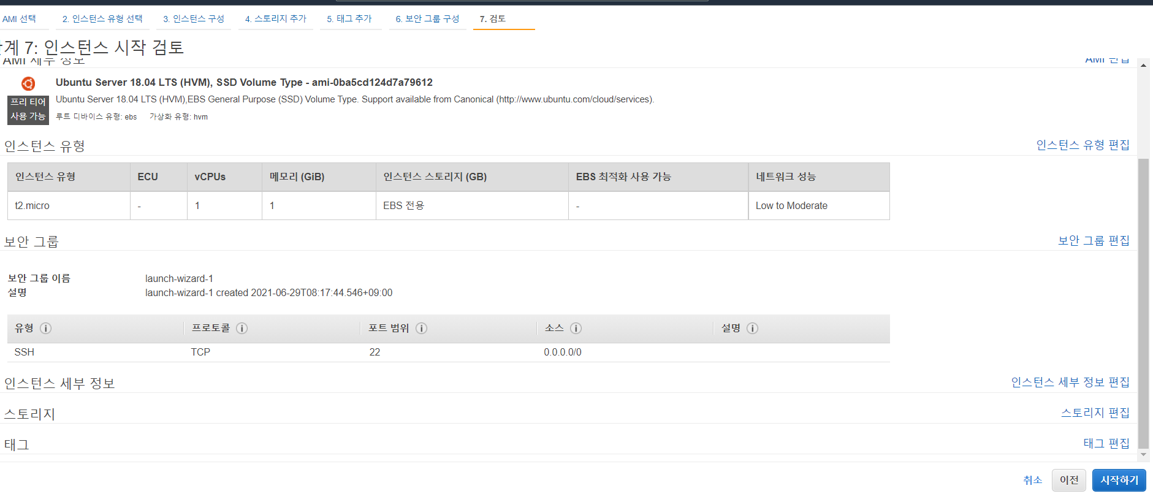Click source value 0.0.0.0/0
The width and height of the screenshot is (1153, 499).
click(x=563, y=352)
